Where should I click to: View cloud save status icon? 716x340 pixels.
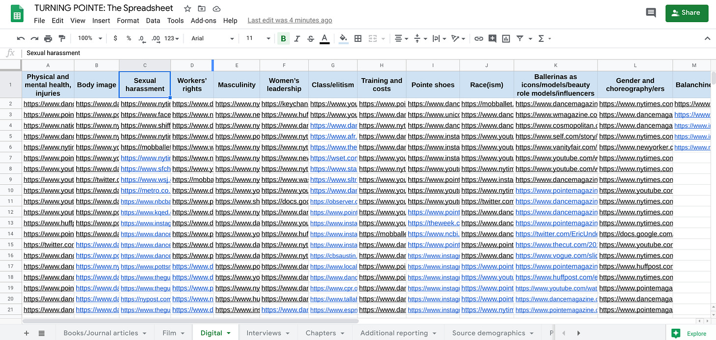pyautogui.click(x=216, y=9)
